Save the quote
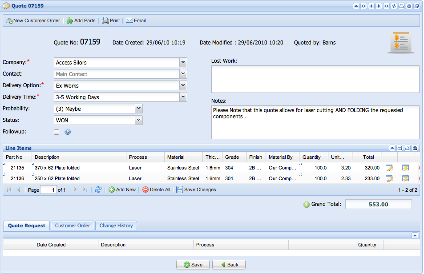The image size is (424, 274). [x=193, y=265]
